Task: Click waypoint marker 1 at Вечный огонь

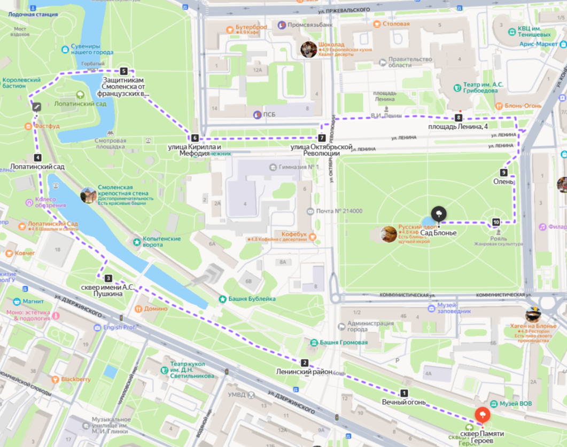Action: tap(404, 393)
